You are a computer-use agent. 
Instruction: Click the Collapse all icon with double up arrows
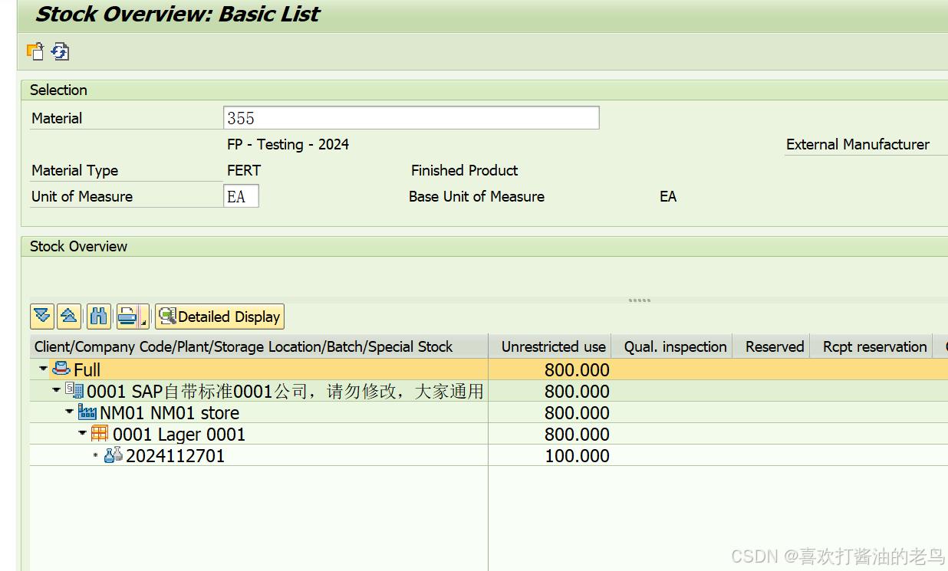point(69,316)
